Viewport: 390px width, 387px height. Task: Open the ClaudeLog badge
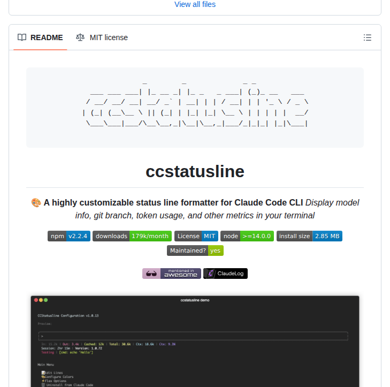[x=225, y=274]
